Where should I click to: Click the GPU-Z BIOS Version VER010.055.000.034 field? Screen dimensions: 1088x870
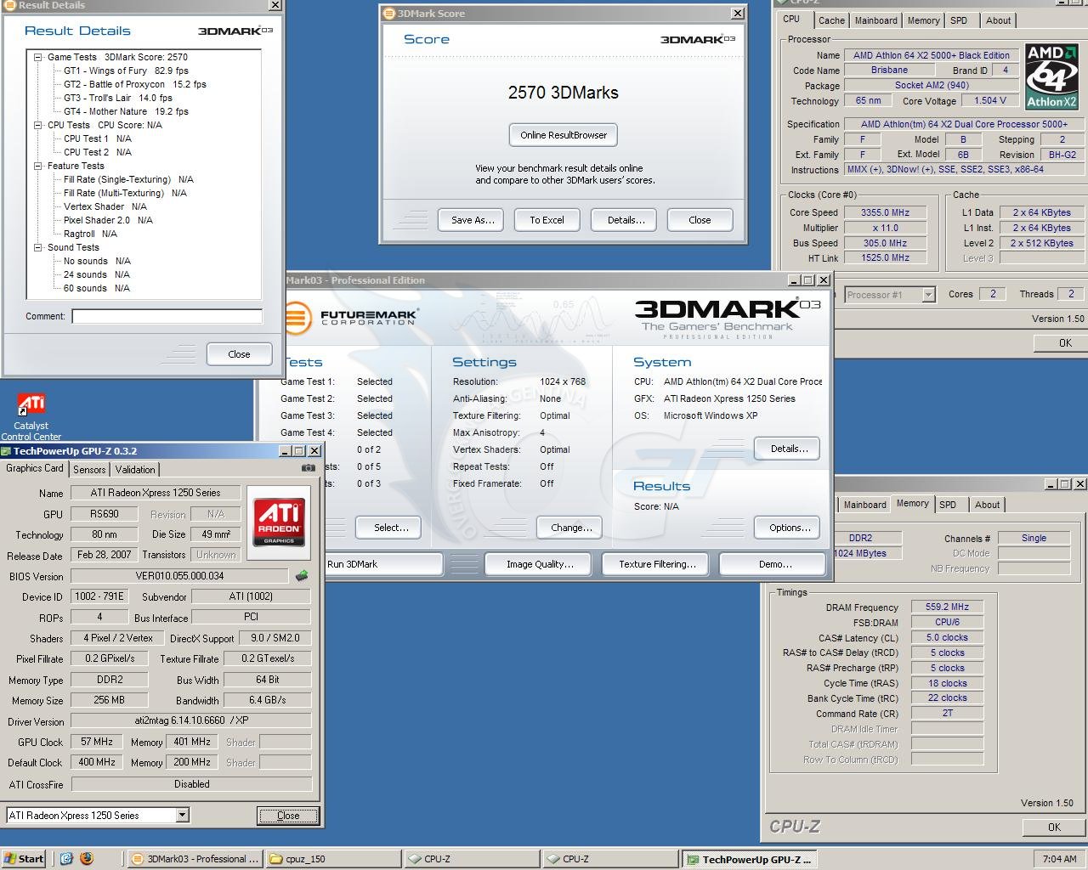pos(179,575)
